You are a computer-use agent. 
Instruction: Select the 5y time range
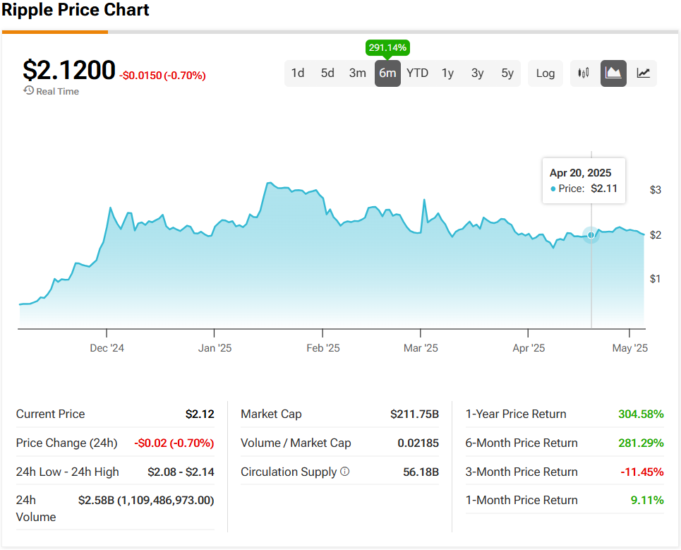click(x=507, y=73)
